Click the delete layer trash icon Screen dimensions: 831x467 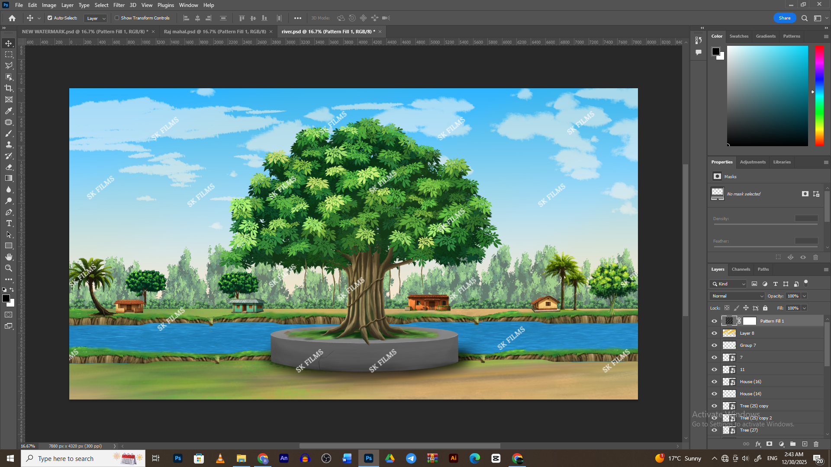coord(816,444)
